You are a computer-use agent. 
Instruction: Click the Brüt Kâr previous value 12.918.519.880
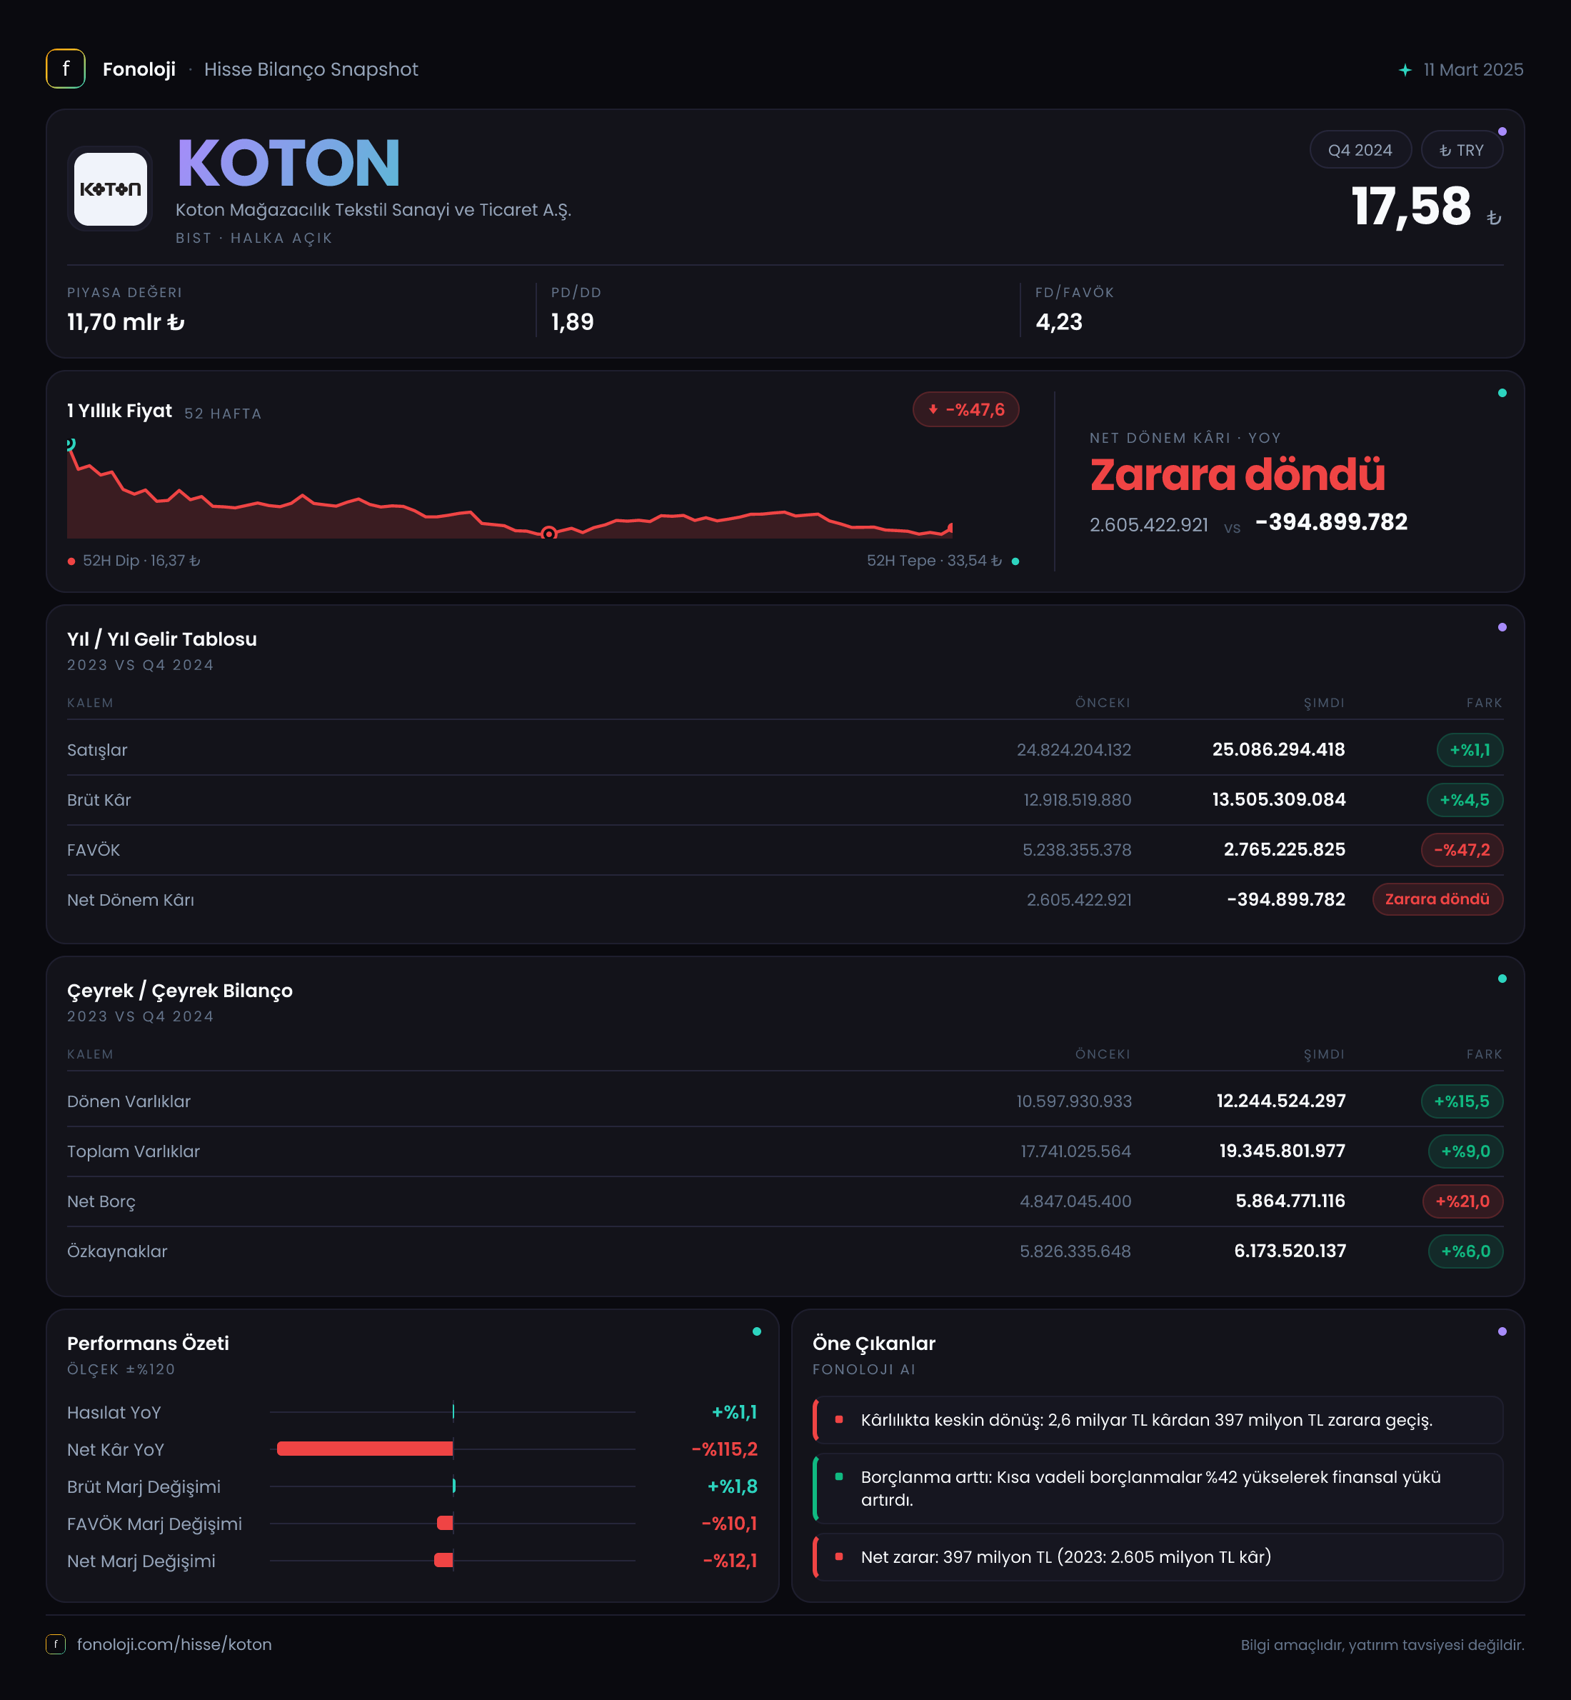[x=1077, y=800]
